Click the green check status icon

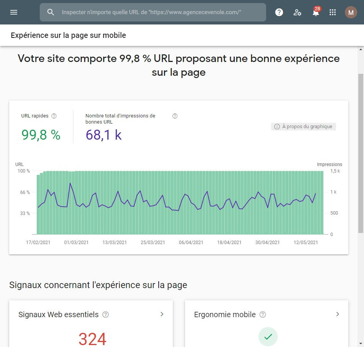268,337
